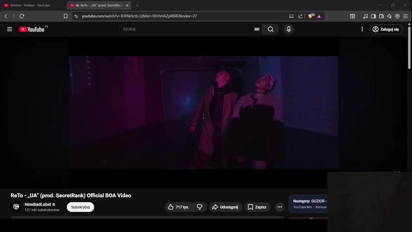Reload the page
Viewport: 412px width, 232px height.
click(x=22, y=16)
